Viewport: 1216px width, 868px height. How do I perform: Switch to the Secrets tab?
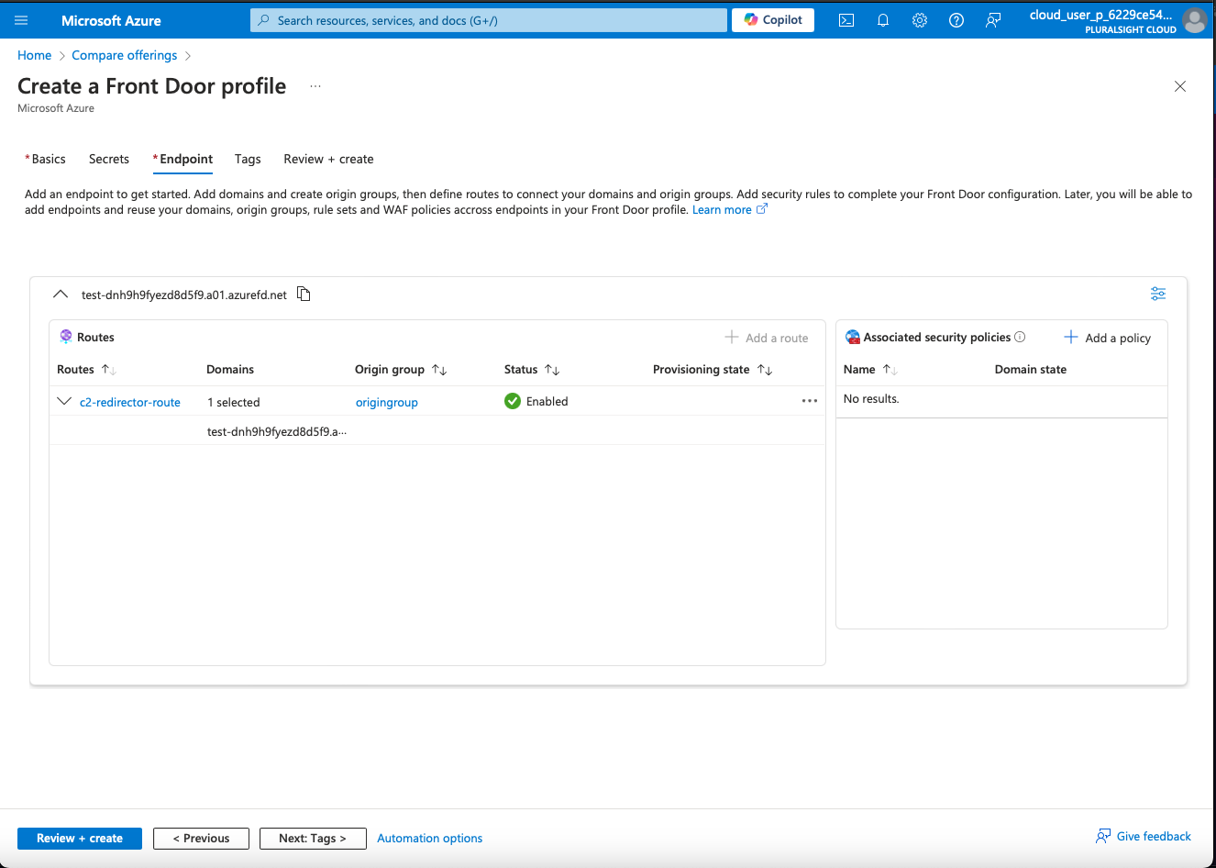click(109, 159)
